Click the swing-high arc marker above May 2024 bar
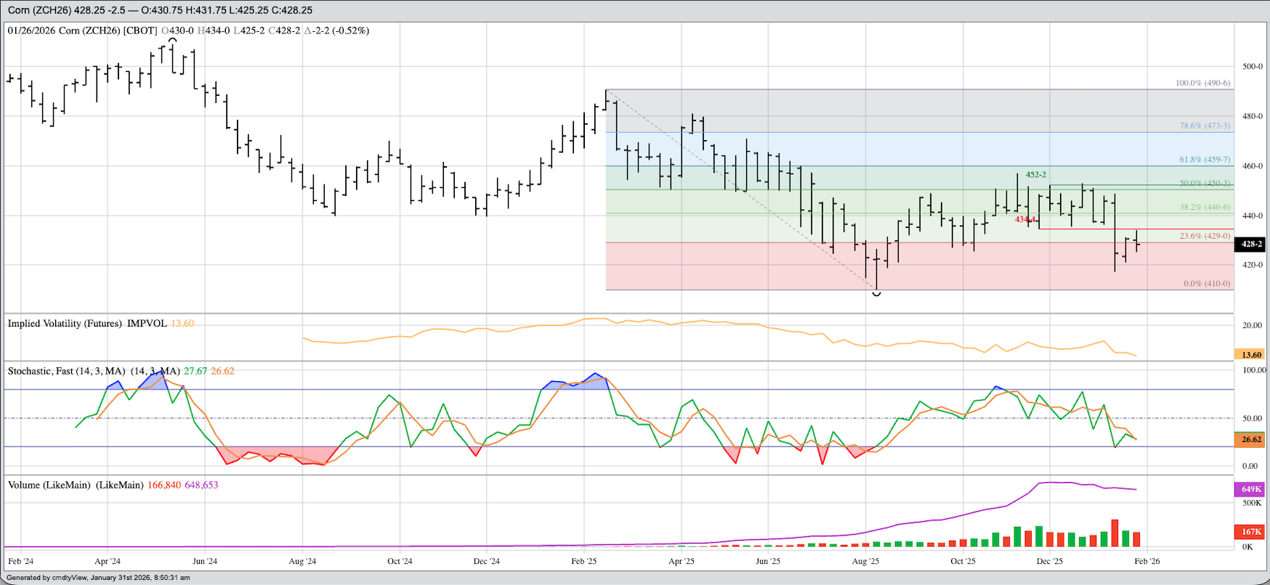The image size is (1270, 585). coord(172,41)
